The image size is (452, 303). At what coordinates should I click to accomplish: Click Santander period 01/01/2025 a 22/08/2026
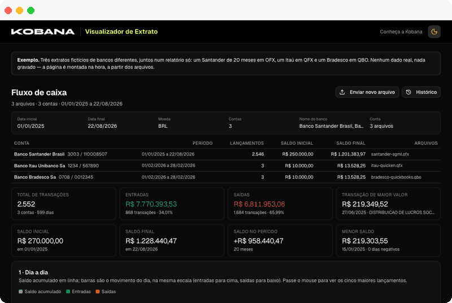point(168,154)
